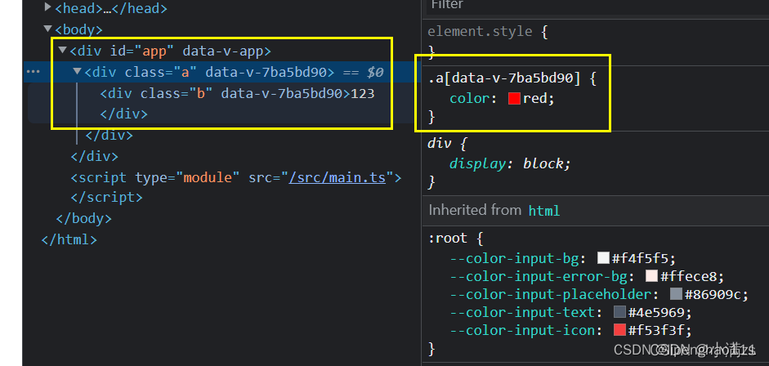Open the #ffece8 color swatch
This screenshot has height=366, width=769.
pos(652,276)
